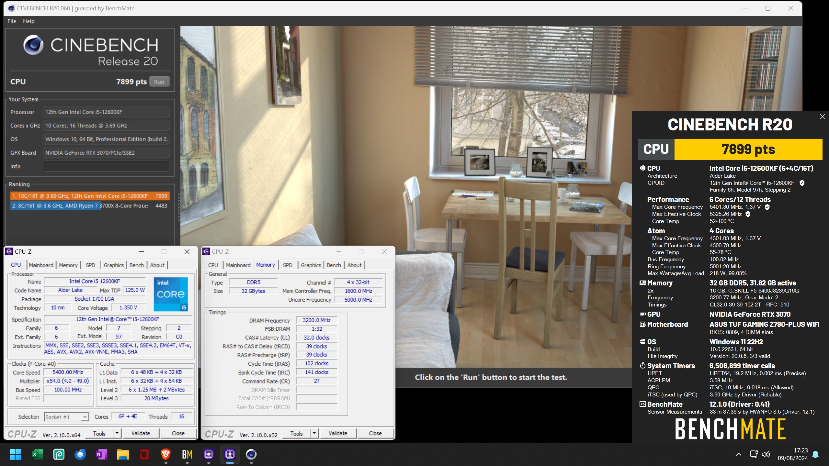Click Validate in left CPU-Z window
This screenshot has width=829, height=466.
(141, 433)
